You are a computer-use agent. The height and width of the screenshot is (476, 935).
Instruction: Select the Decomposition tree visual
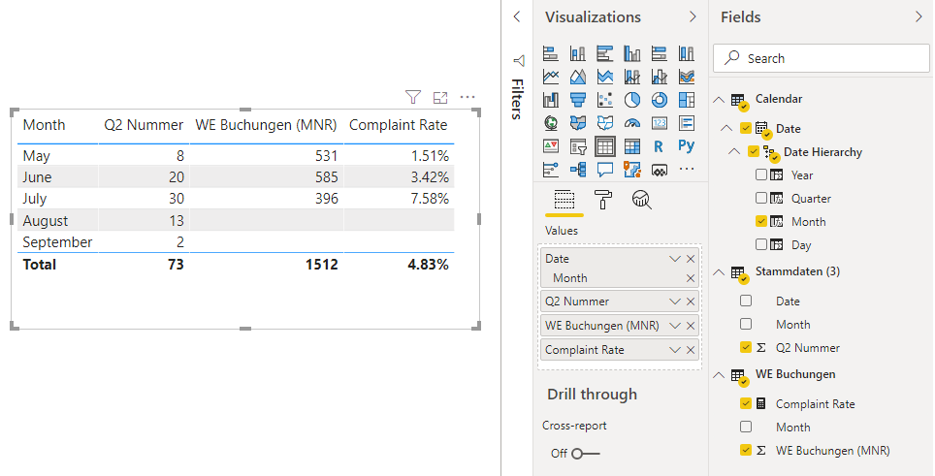[x=577, y=170]
